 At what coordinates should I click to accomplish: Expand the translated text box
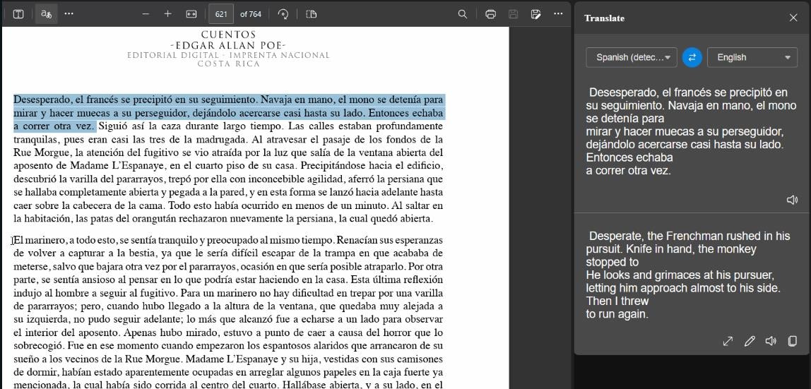point(728,341)
